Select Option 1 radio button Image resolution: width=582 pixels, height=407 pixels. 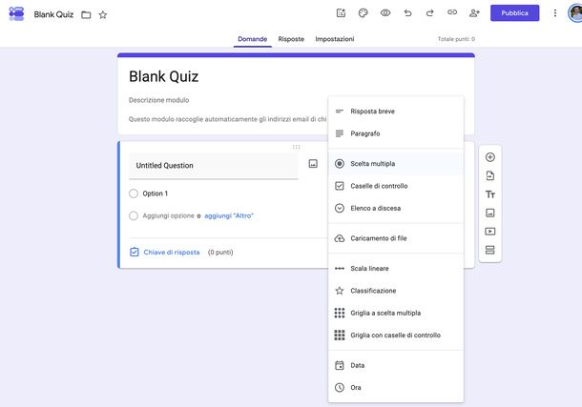134,193
